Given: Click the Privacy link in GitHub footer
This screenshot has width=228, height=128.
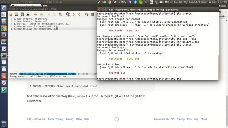Looking at the screenshot, I should tap(60, 119).
